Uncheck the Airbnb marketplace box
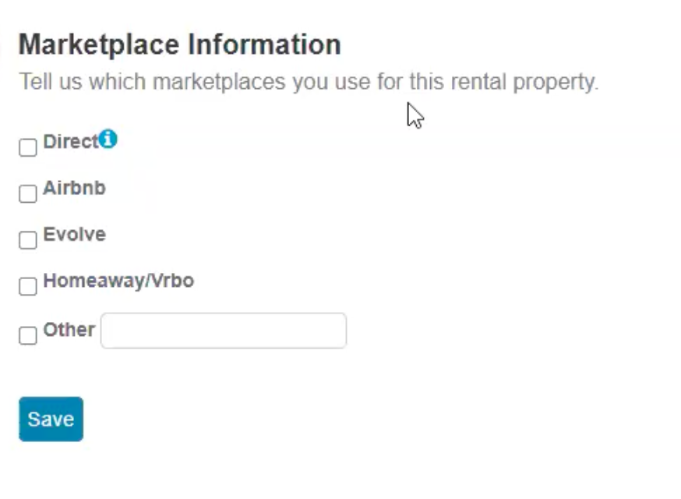Viewport: 681px width, 499px height. [x=27, y=193]
